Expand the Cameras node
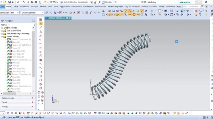213x119 pixels. tap(2, 28)
